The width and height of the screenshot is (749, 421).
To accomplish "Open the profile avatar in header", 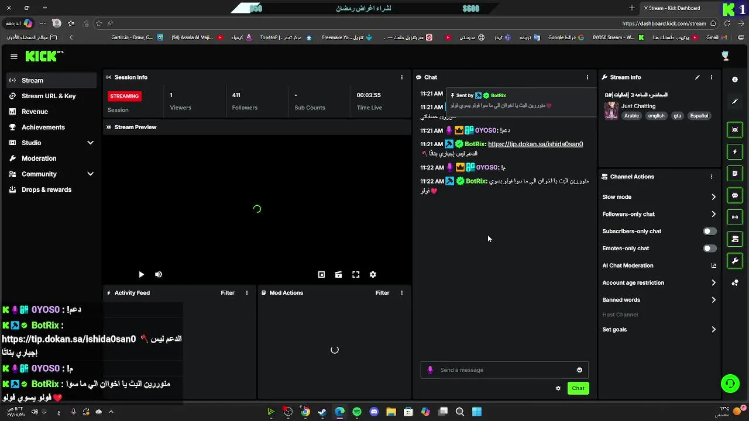I will (x=726, y=56).
